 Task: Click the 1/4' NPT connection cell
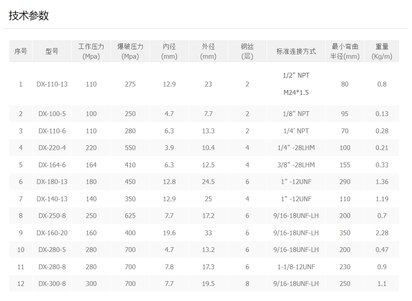(296, 131)
